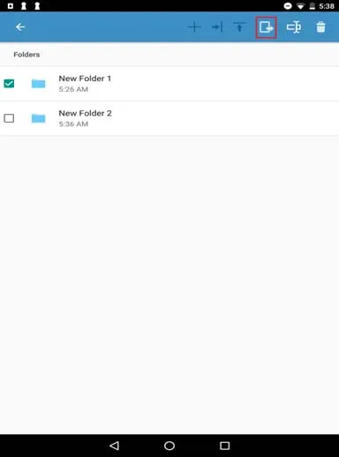Tap the Folders section header

coord(26,55)
